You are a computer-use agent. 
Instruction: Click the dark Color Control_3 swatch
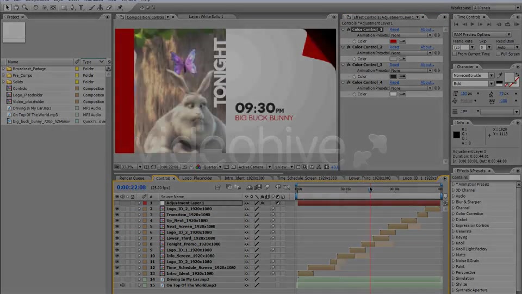tap(393, 76)
